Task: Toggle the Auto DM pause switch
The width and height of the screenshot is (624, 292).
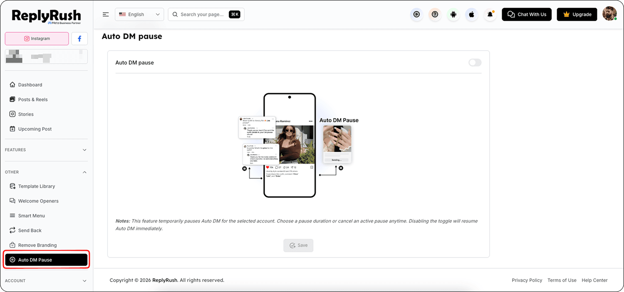Action: click(x=475, y=62)
